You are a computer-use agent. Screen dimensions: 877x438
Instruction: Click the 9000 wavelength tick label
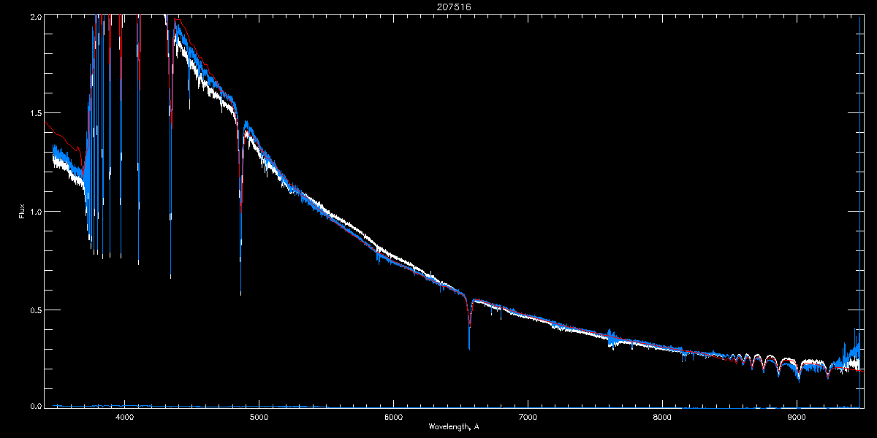tap(797, 418)
